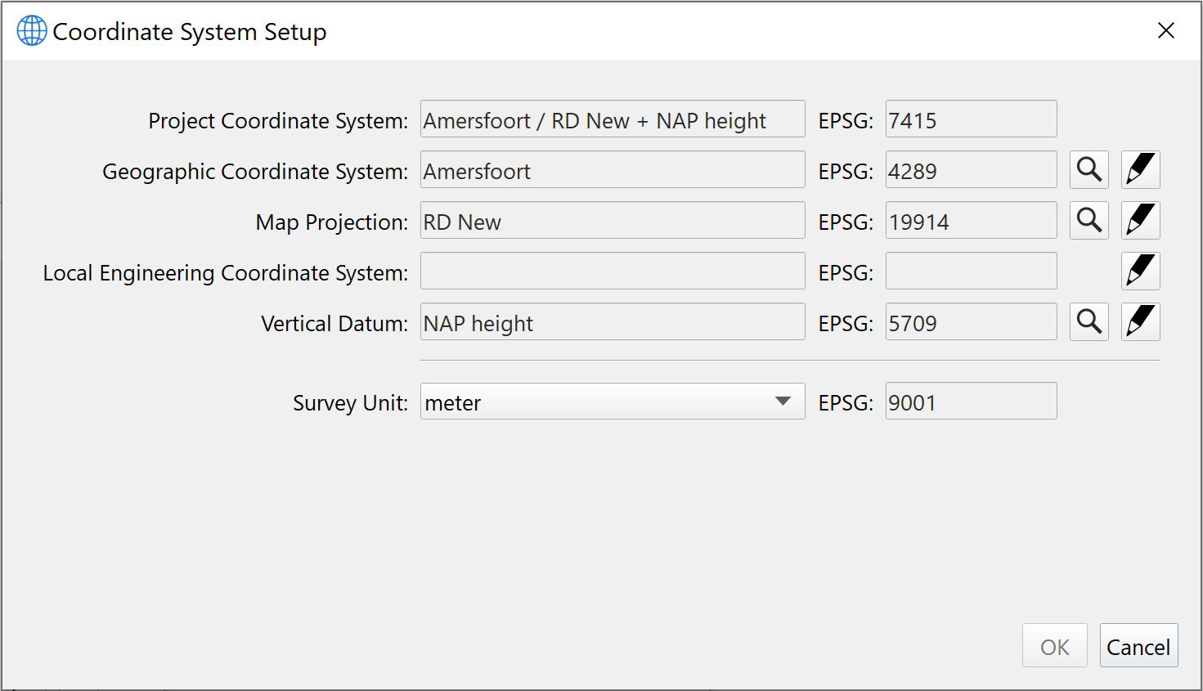Edit the Geographic Coordinate System manually
The width and height of the screenshot is (1203, 691).
coord(1140,169)
